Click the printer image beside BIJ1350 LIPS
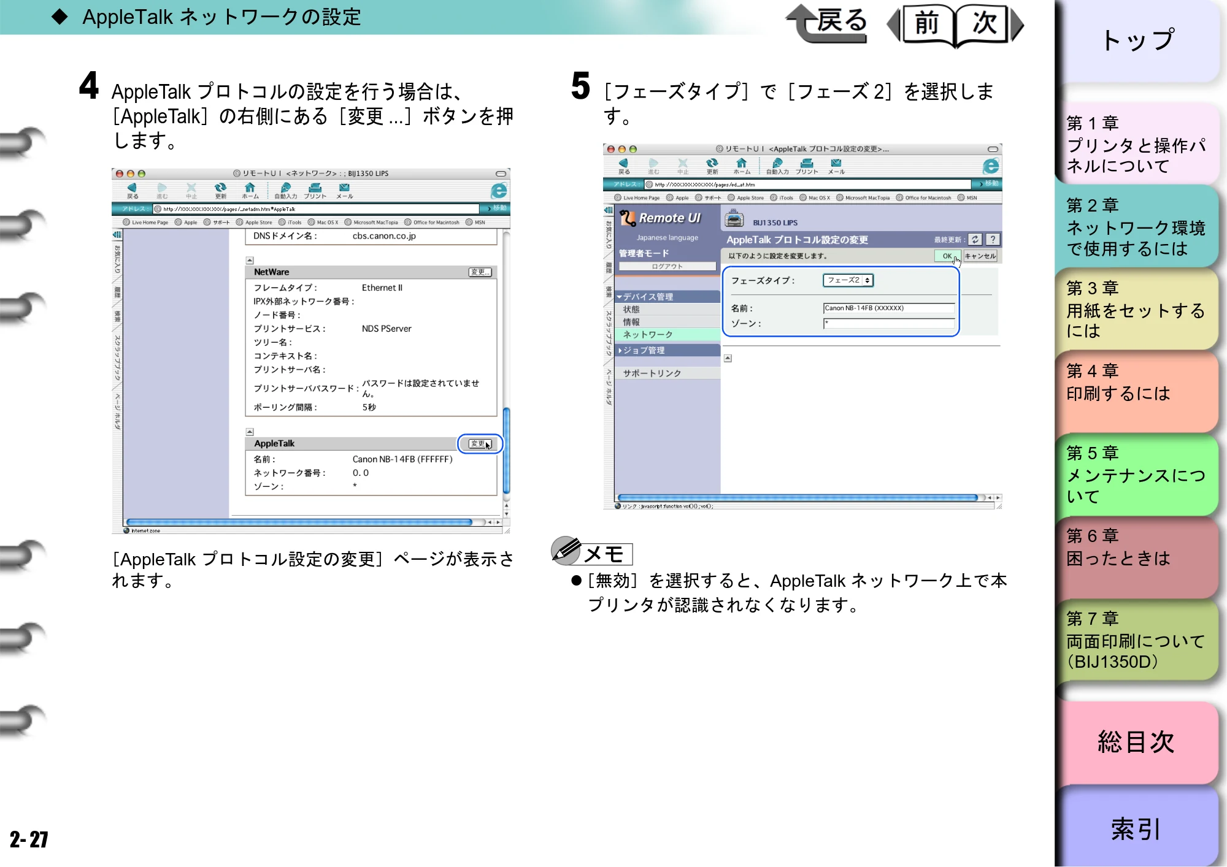1227x867 pixels. point(734,219)
